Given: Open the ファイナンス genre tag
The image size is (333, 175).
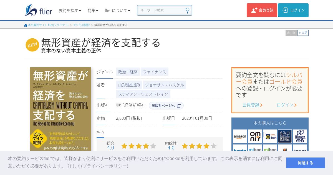Looking at the screenshot, I should point(155,72).
